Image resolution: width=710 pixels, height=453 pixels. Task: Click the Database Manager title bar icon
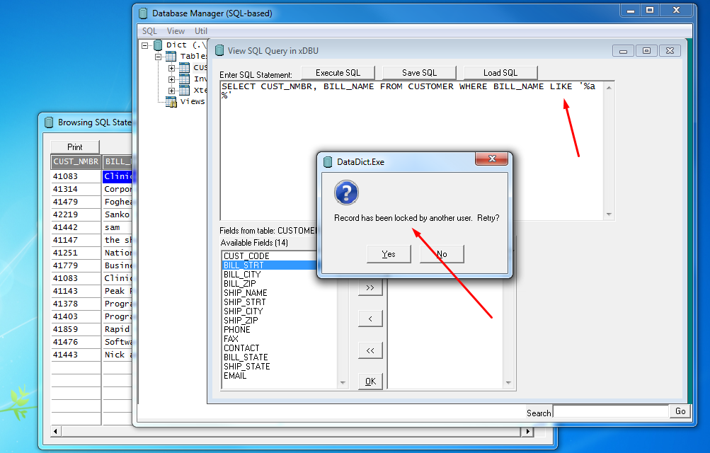pyautogui.click(x=144, y=13)
